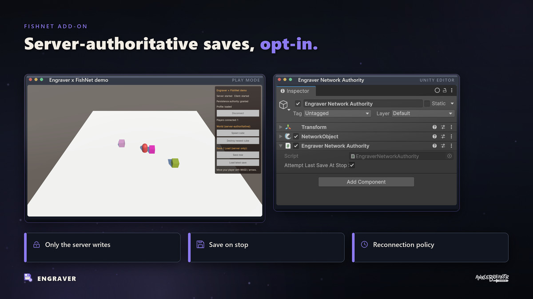Viewport: 533px width, 299px height.
Task: Select the lavender cube in the demo
Action: pyautogui.click(x=122, y=143)
